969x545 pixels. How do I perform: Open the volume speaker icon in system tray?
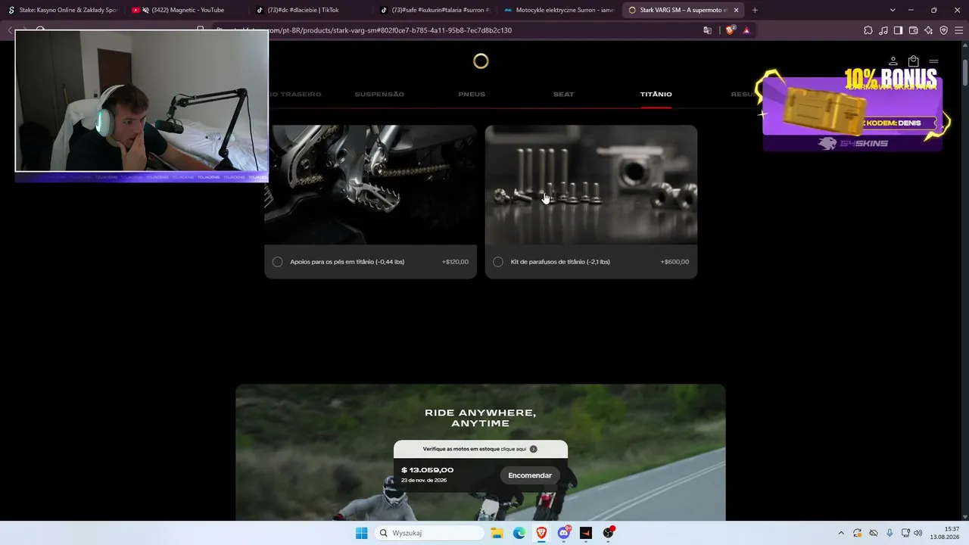point(918,533)
